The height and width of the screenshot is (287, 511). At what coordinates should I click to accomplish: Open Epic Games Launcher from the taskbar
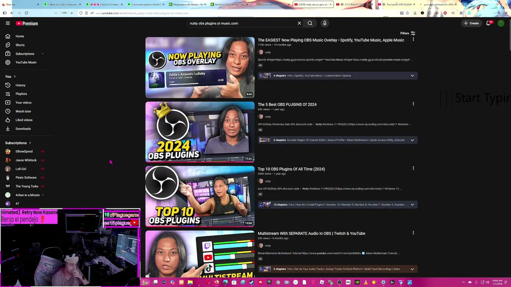pos(269,283)
